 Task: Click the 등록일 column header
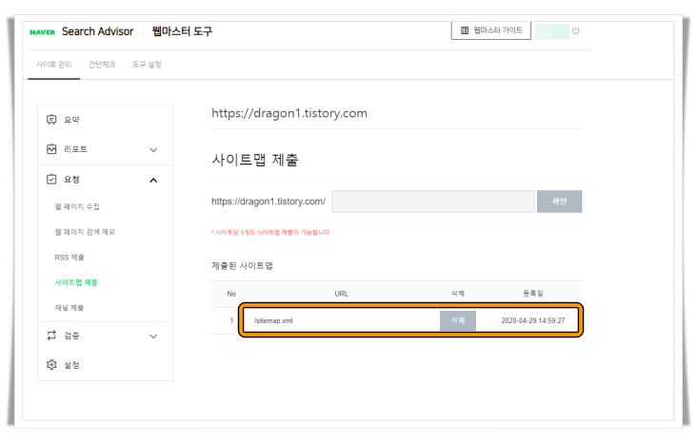(533, 294)
